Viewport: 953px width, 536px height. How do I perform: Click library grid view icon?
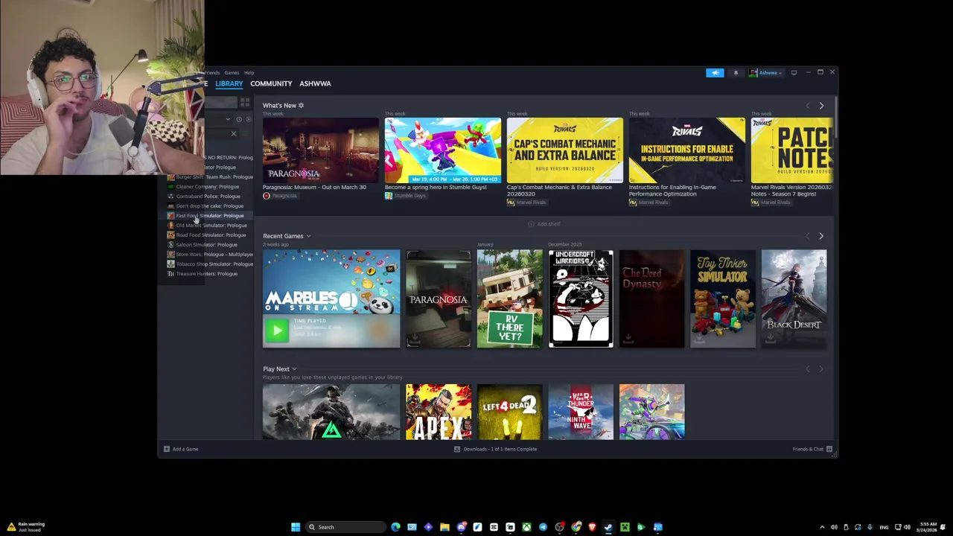tap(244, 102)
